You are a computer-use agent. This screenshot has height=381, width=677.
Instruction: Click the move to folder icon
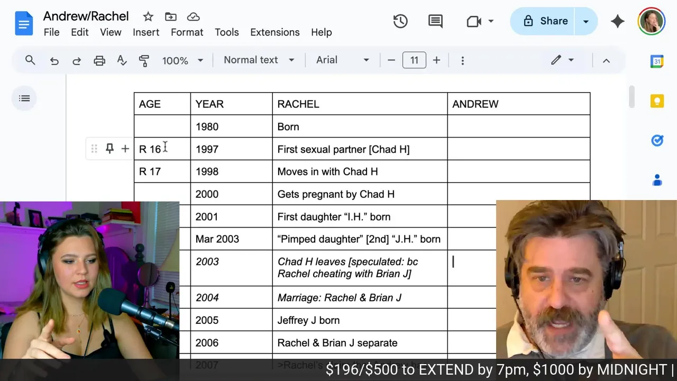pyautogui.click(x=171, y=17)
